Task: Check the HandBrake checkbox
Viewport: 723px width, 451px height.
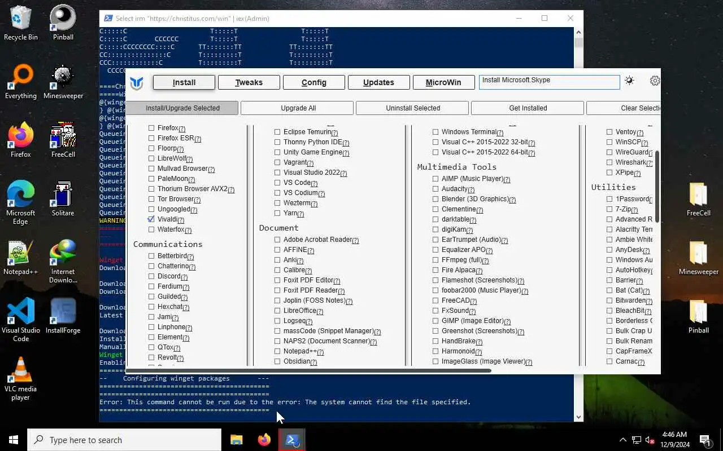Action: coord(435,341)
